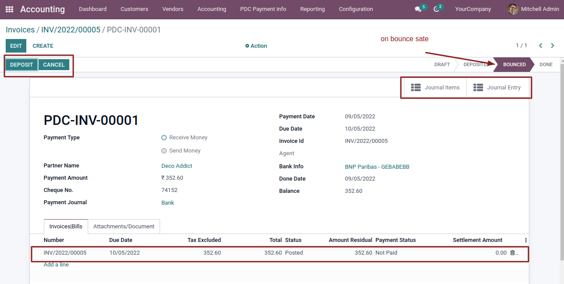Click settlement amount 0.00 cell
The image size is (564, 284).
pyautogui.click(x=501, y=253)
